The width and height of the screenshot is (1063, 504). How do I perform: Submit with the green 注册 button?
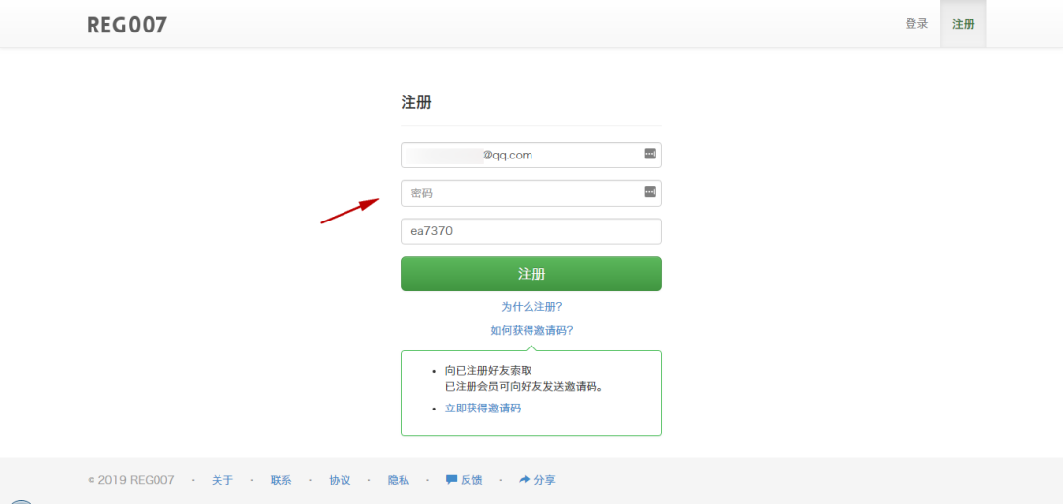531,274
